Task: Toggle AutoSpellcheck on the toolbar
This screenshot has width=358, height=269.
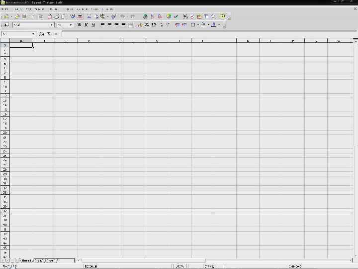Action: (x=80, y=16)
